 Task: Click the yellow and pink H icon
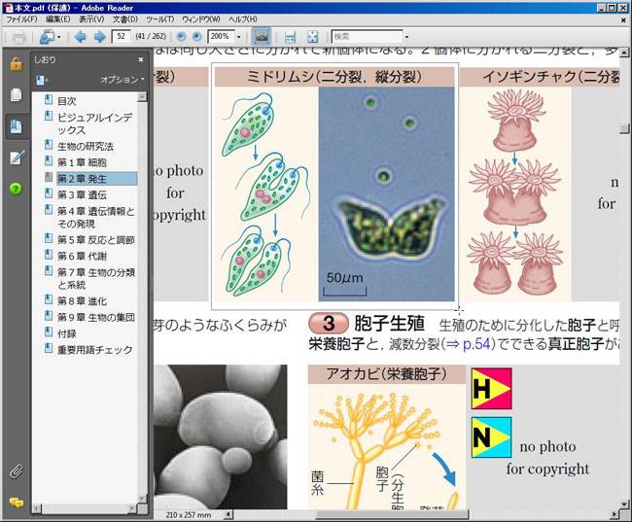[491, 389]
